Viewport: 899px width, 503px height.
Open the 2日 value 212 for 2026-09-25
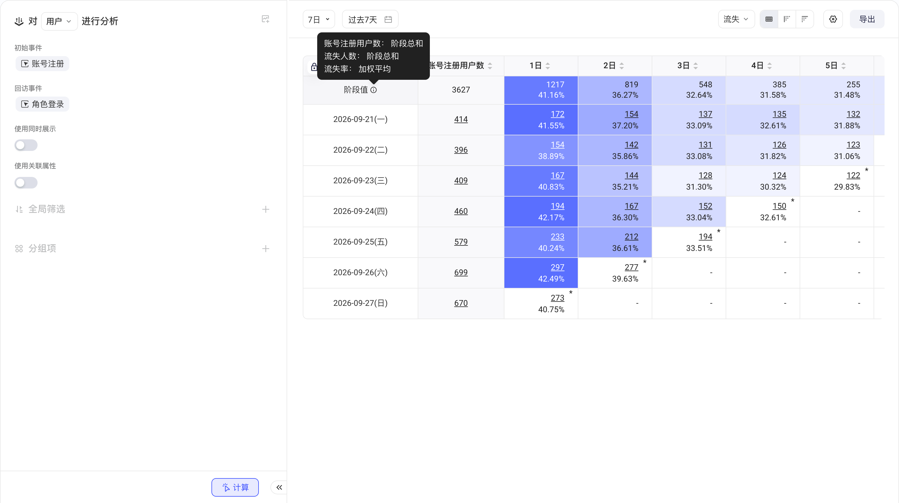(631, 236)
